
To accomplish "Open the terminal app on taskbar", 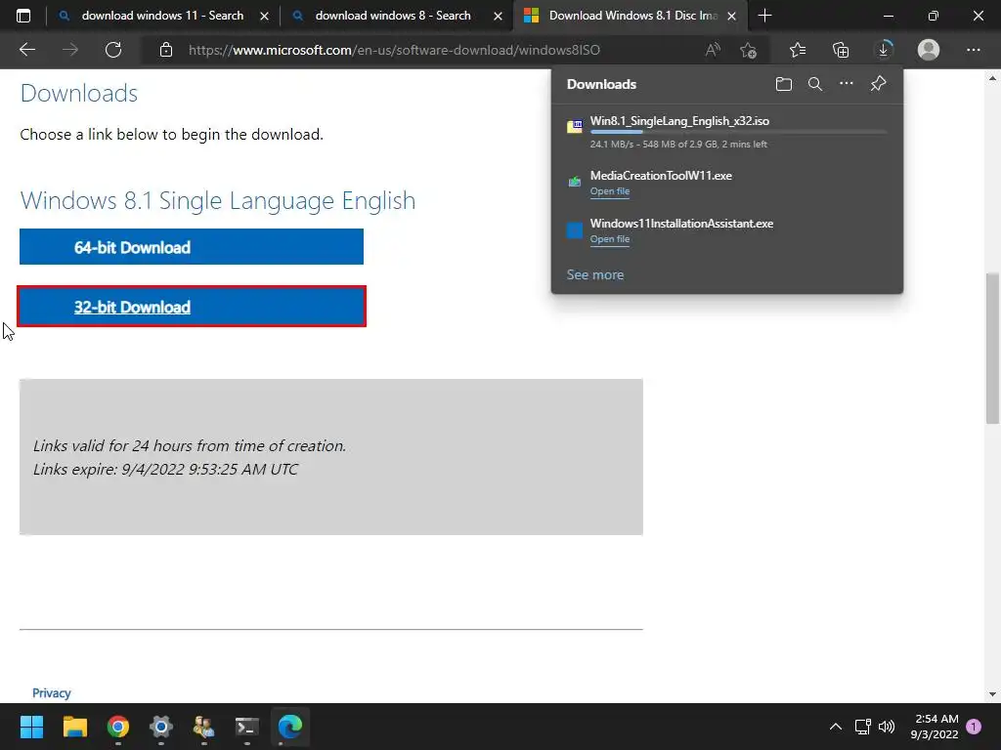I will (247, 727).
